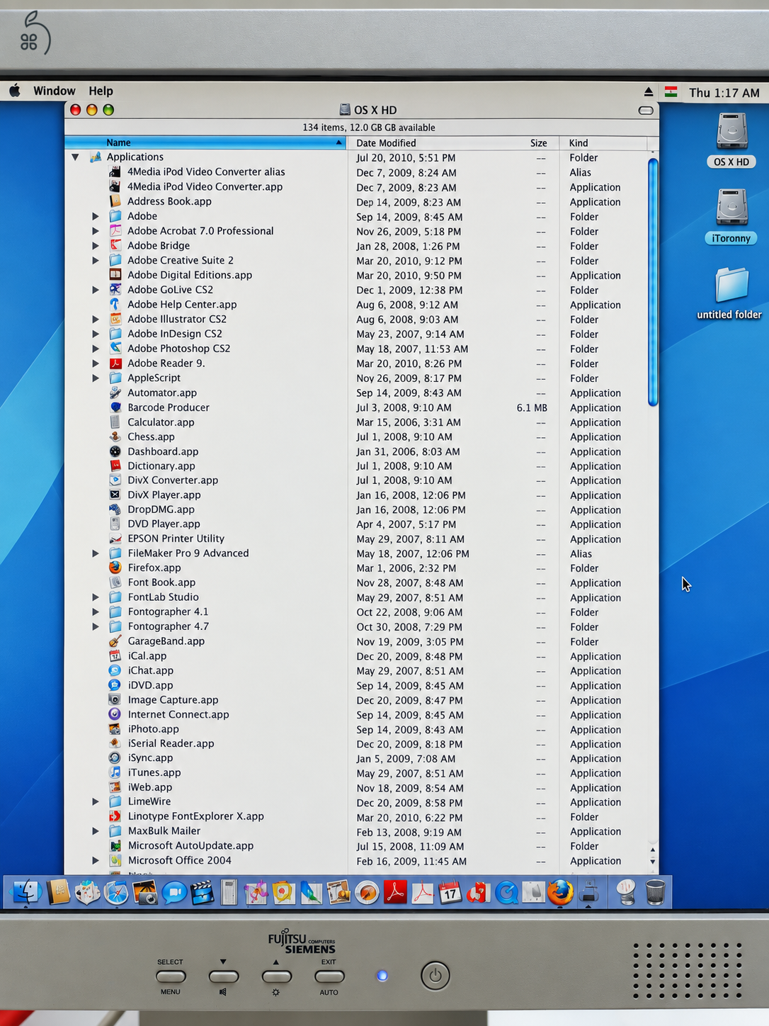Click the scrollbar down arrow
The height and width of the screenshot is (1026, 769).
pos(653,862)
